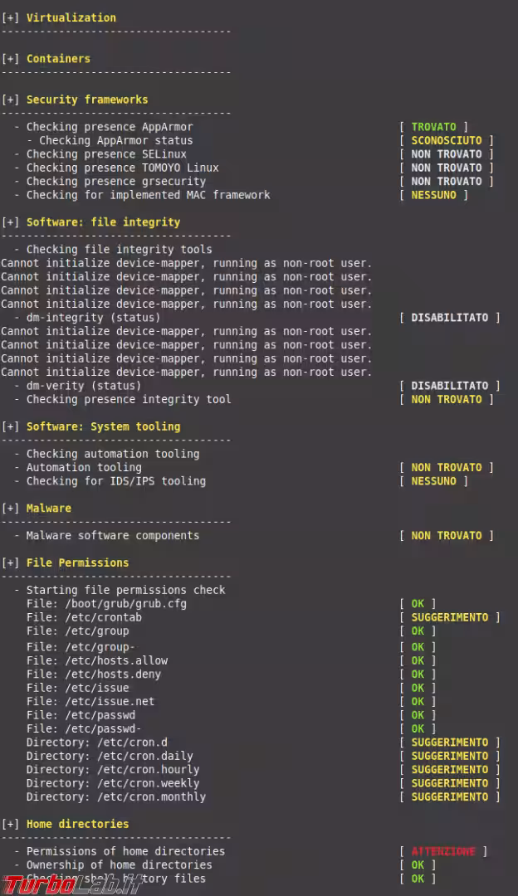Click the [+] marker beside Virtualization
This screenshot has height=896, width=518.
click(x=10, y=17)
